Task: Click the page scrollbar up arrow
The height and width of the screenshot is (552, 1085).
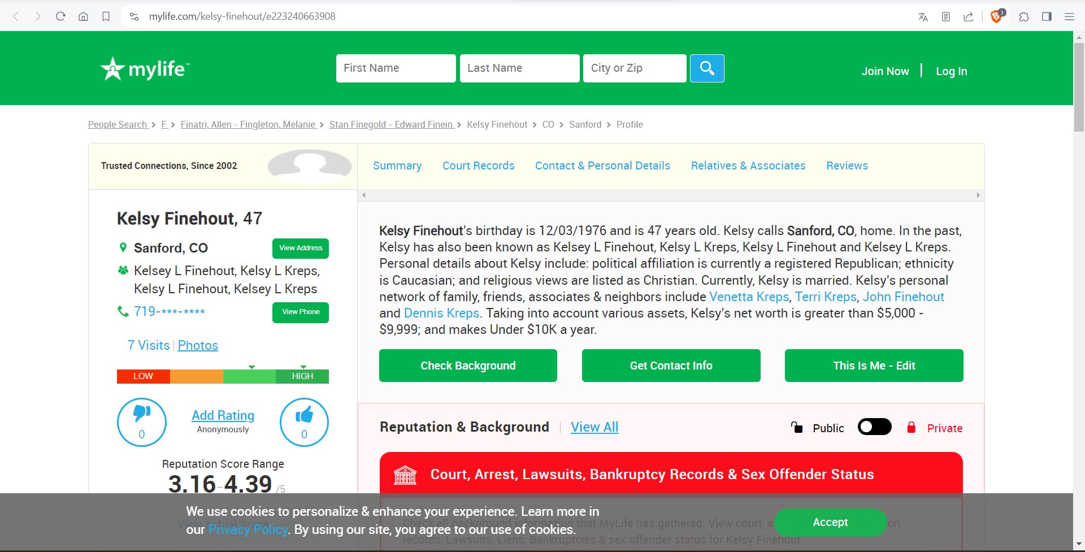Action: [x=1079, y=37]
